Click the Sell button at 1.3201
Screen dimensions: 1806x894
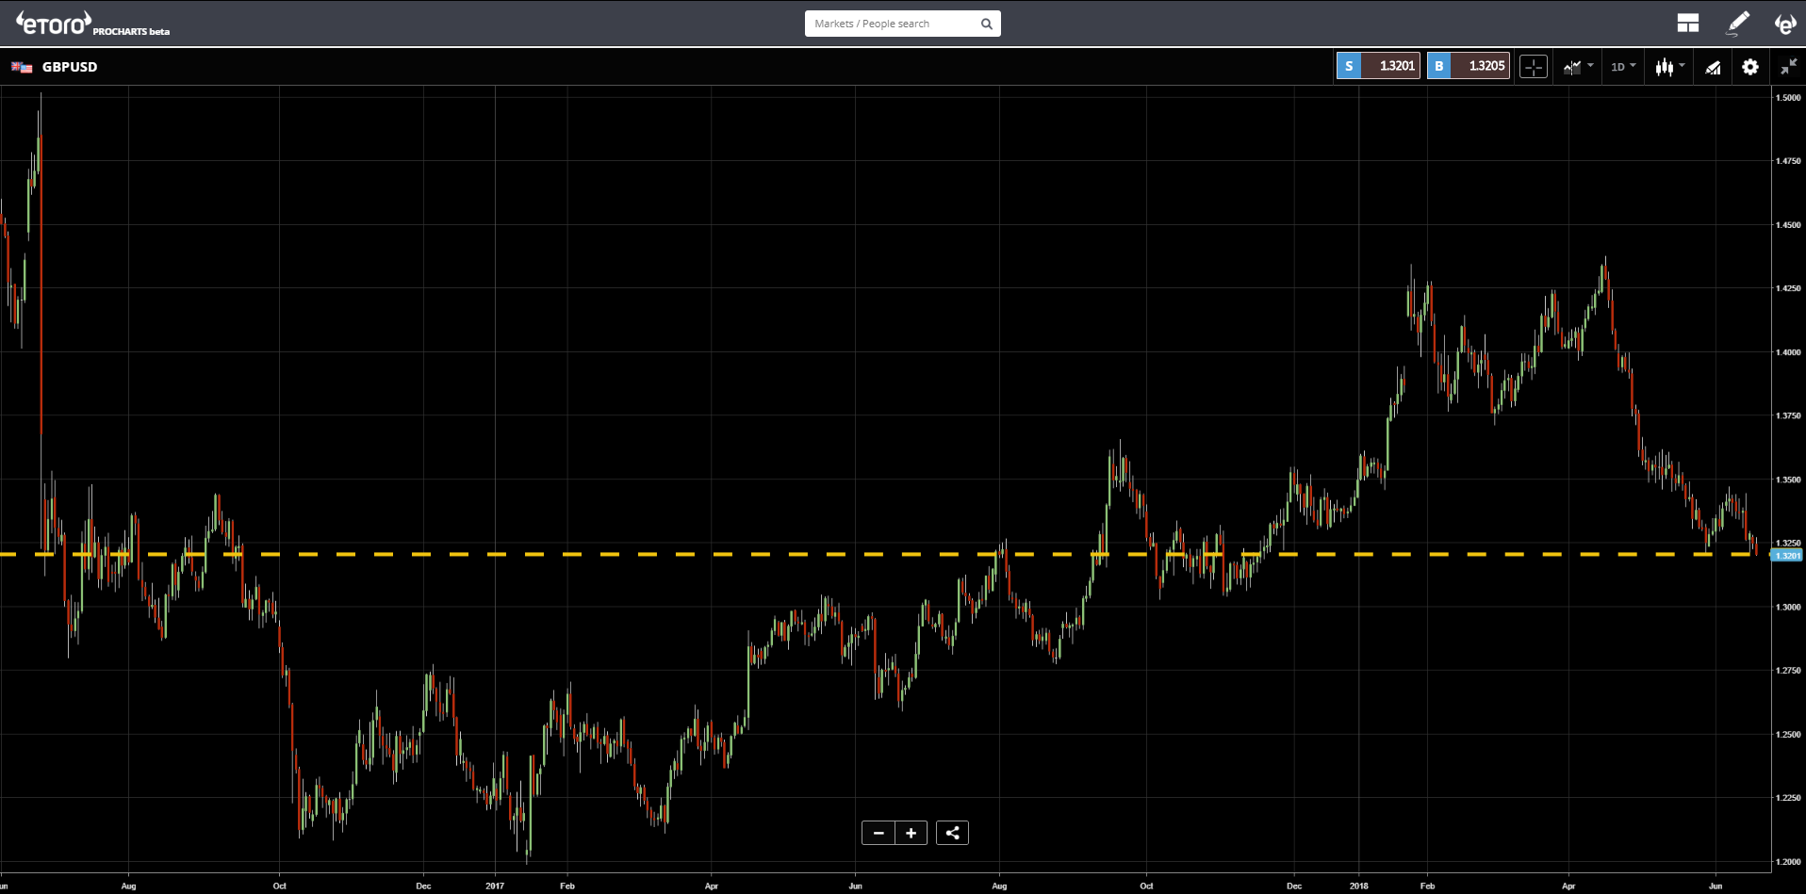click(x=1378, y=66)
